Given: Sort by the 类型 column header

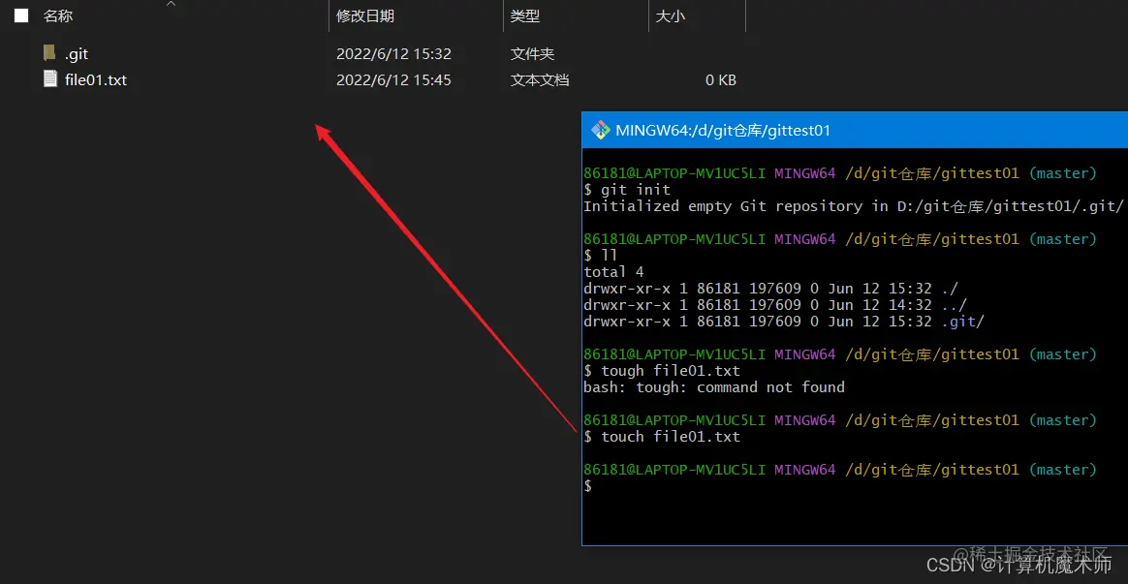Looking at the screenshot, I should coord(525,15).
